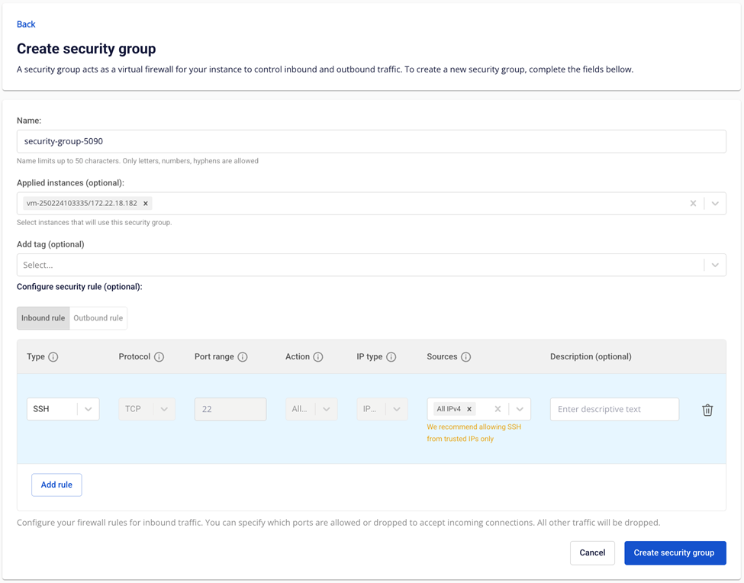Screen dimensions: 744x583
Task: Delete the SSH rule with trash icon
Action: click(707, 410)
